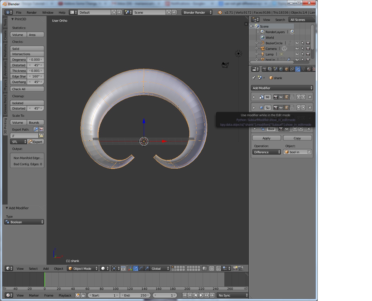Viewport: 372px width, 301px height.
Task: Click the Copy button for Boolean modifier
Action: pyautogui.click(x=297, y=138)
